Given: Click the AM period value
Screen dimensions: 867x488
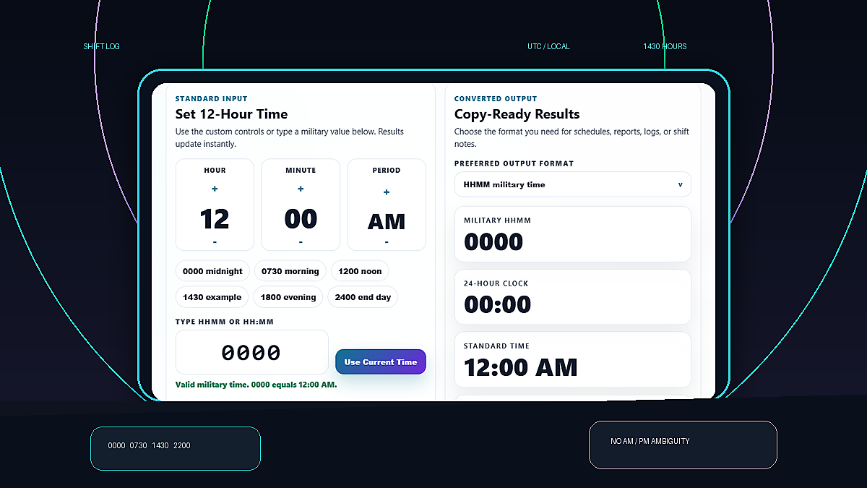Looking at the screenshot, I should 387,221.
